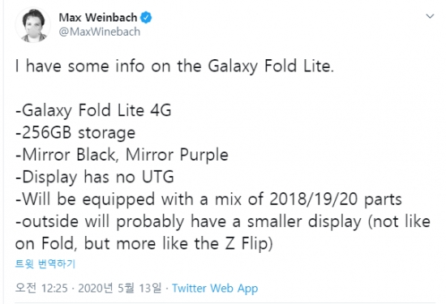Open the @MaxWinebach handle link
This screenshot has width=446, height=304.
click(100, 32)
